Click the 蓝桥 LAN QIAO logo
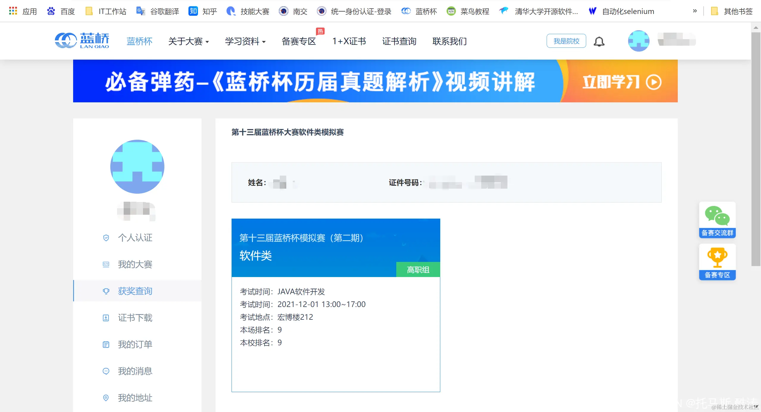This screenshot has height=412, width=761. pos(82,41)
